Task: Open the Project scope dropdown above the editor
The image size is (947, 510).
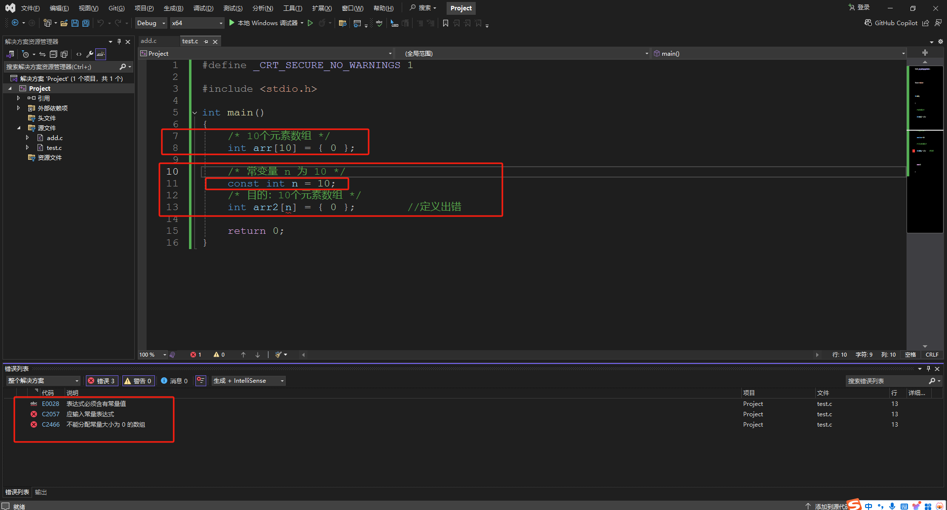Action: [x=266, y=53]
